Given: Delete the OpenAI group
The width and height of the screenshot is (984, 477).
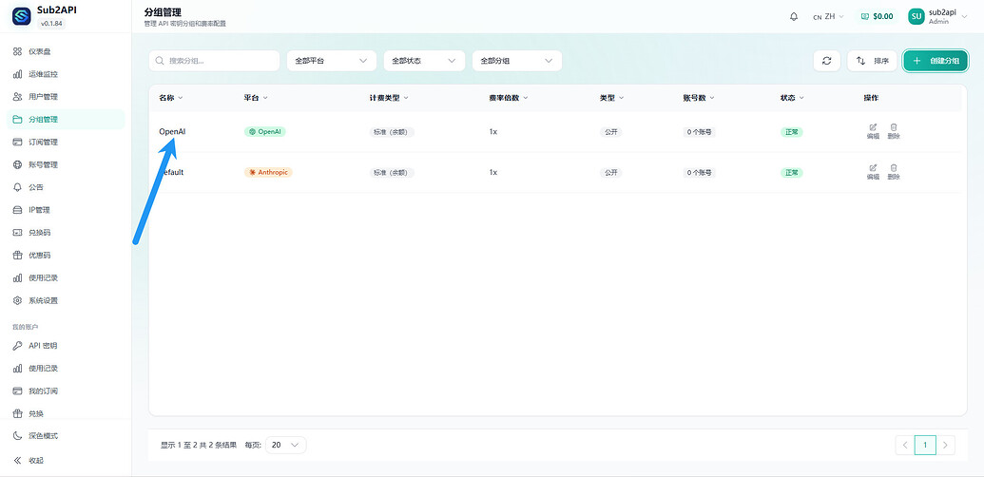Looking at the screenshot, I should (x=894, y=131).
